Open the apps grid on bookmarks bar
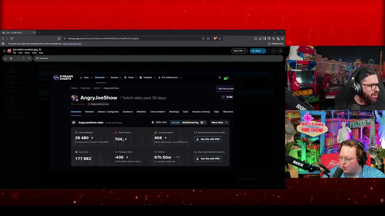Screen dimensions: 385x216 click(x=3, y=44)
